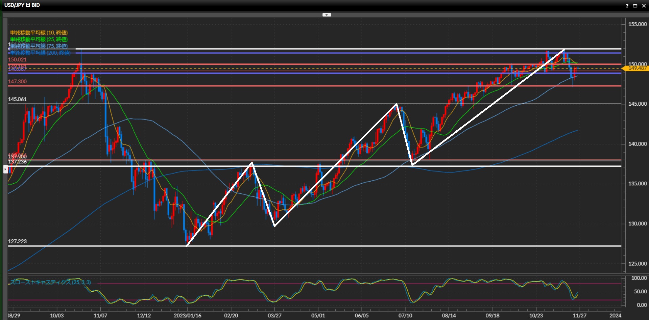Select the green 単純移動平均線 (25, 終値) label
Image resolution: width=649 pixels, height=320 pixels.
point(39,39)
